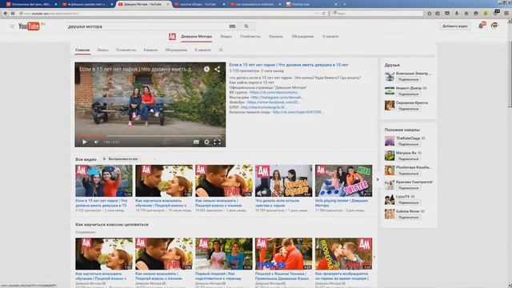Open the YouTube hamburger guide menu
This screenshot has width=512, height=288.
(12, 26)
